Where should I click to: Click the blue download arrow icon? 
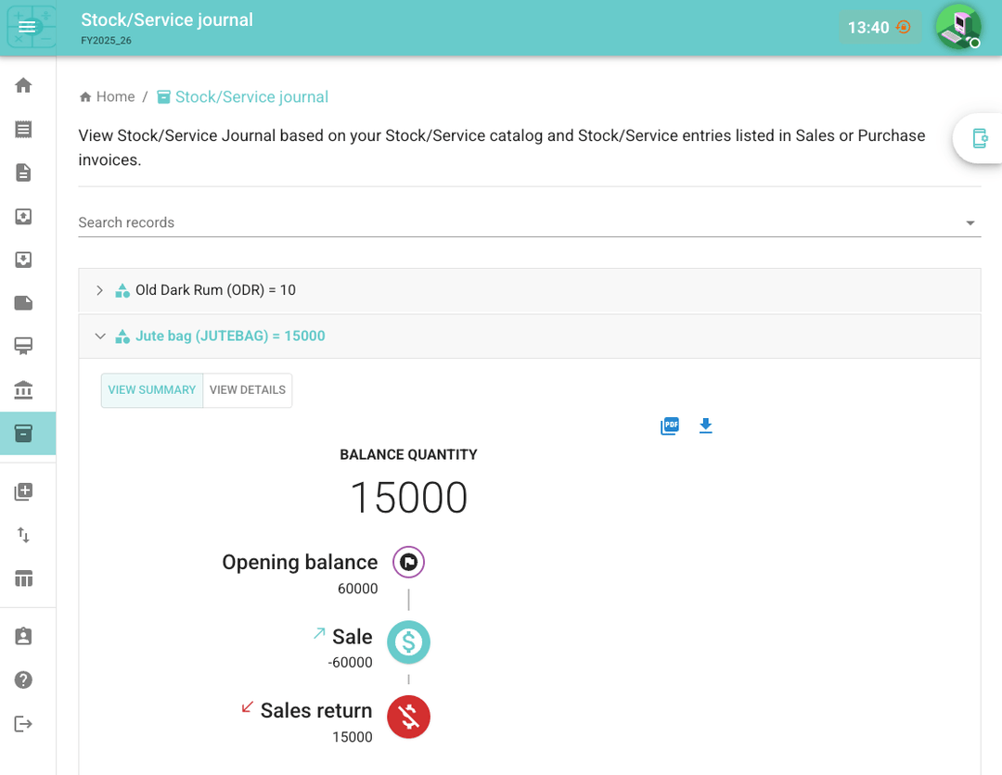click(705, 426)
